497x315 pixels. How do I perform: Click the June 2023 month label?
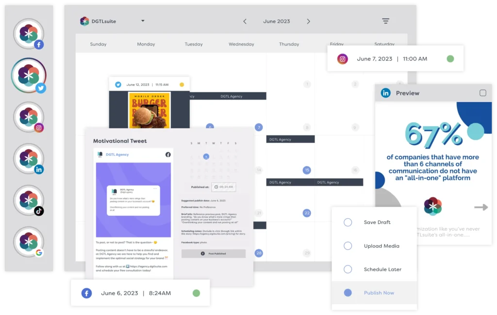[276, 21]
